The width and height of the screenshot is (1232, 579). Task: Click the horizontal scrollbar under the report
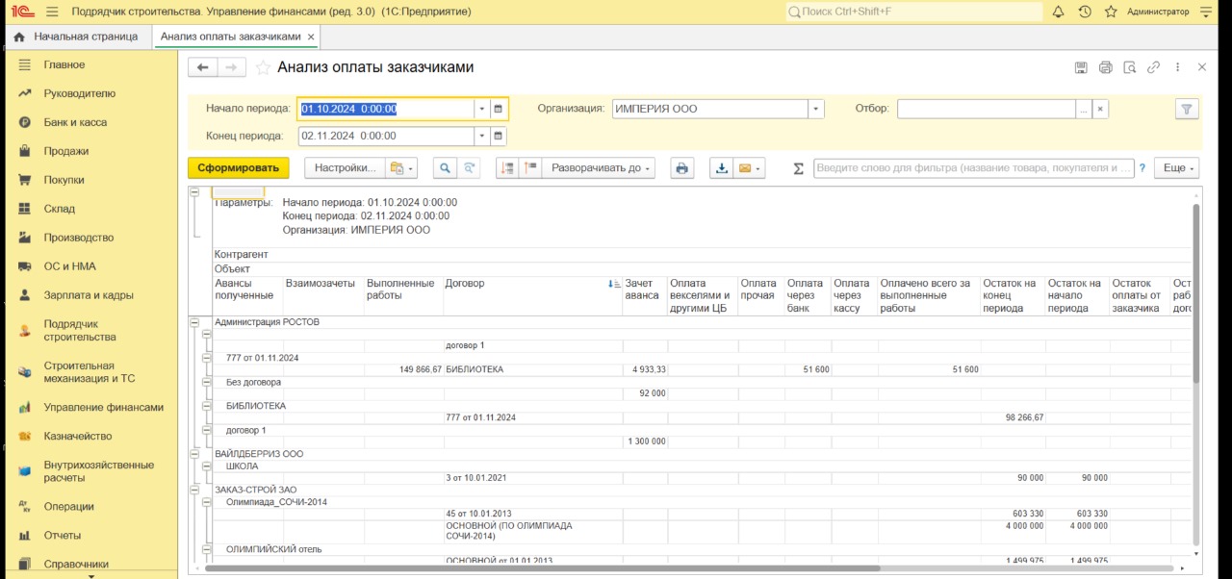point(539,568)
